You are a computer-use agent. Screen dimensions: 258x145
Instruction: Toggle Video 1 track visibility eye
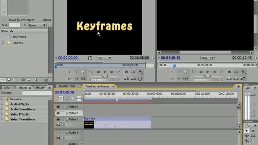click(58, 120)
